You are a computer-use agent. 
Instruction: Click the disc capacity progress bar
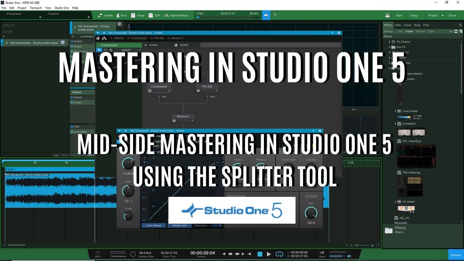click(227, 17)
